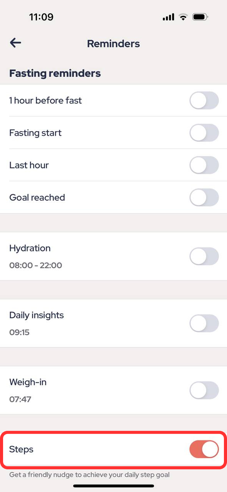Tap the Wi-Fi icon in status bar
Screen dimensions: 227x492
point(183,17)
